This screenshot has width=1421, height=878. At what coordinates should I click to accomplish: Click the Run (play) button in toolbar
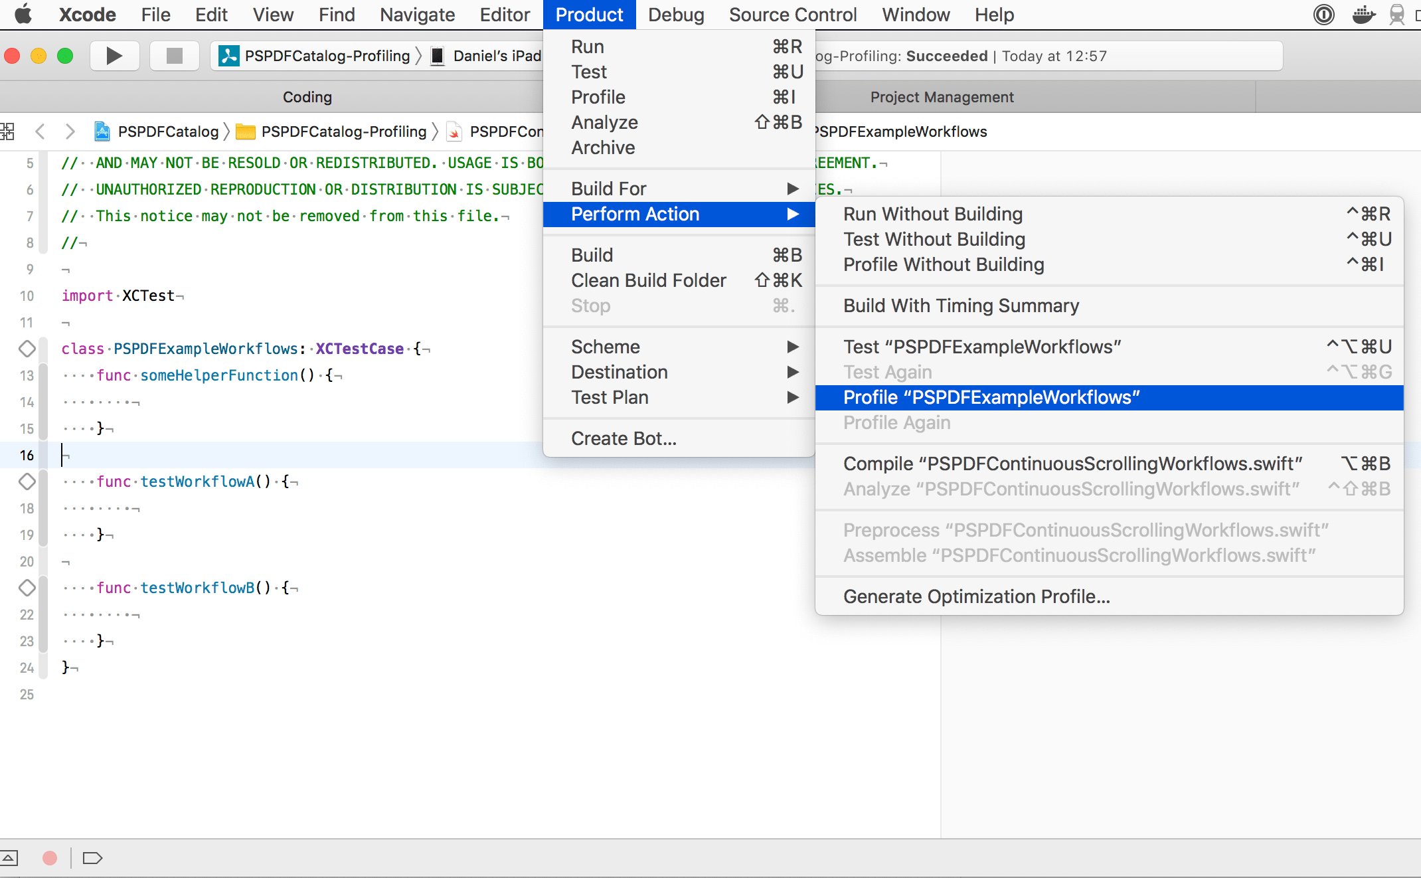pos(114,56)
